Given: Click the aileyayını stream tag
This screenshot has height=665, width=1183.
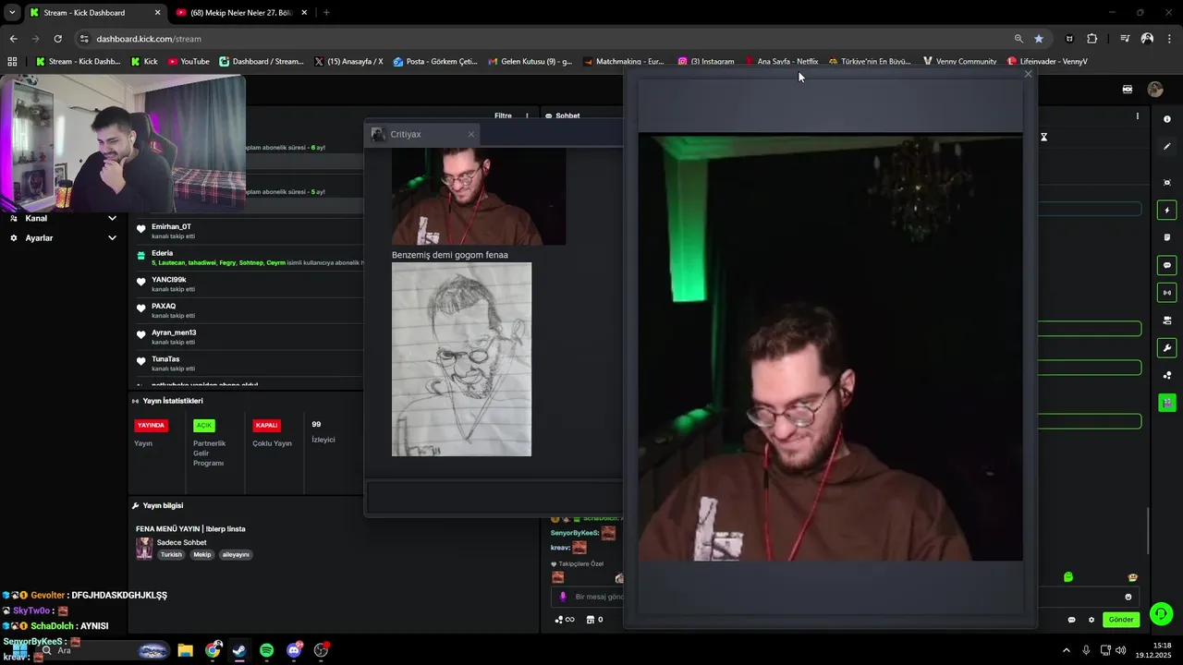Looking at the screenshot, I should (x=236, y=555).
